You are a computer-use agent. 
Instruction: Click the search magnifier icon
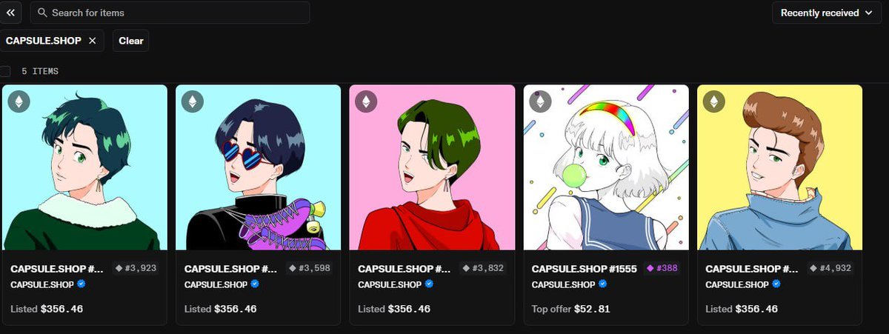[x=42, y=13]
